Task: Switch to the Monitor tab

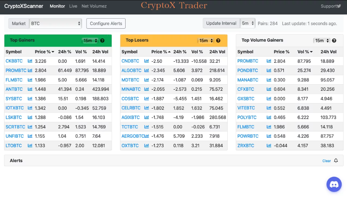Action: point(57,6)
